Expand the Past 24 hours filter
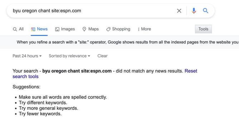The image size is (239, 134). pyautogui.click(x=27, y=56)
